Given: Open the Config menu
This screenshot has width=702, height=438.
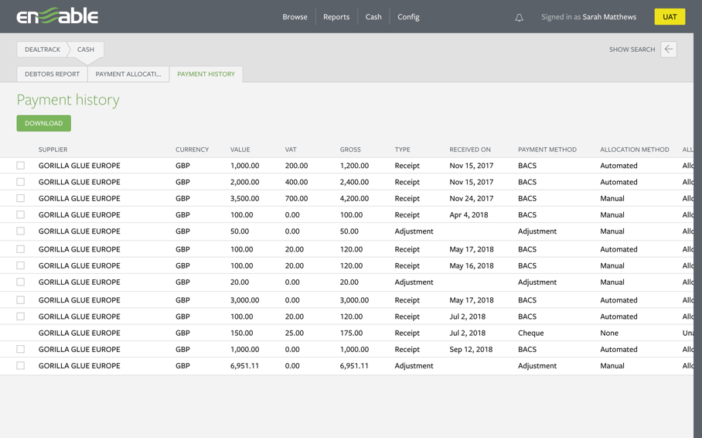Looking at the screenshot, I should (x=408, y=16).
